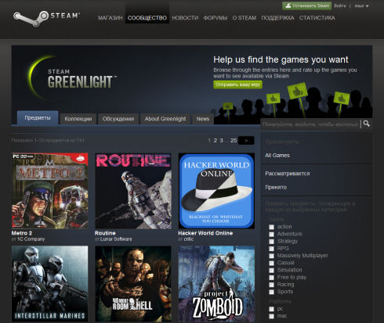Open the ПОДДЕРЖКА menu

[x=277, y=18]
